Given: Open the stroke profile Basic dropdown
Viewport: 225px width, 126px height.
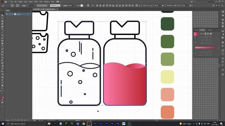Looking at the screenshot, I should point(61,6).
